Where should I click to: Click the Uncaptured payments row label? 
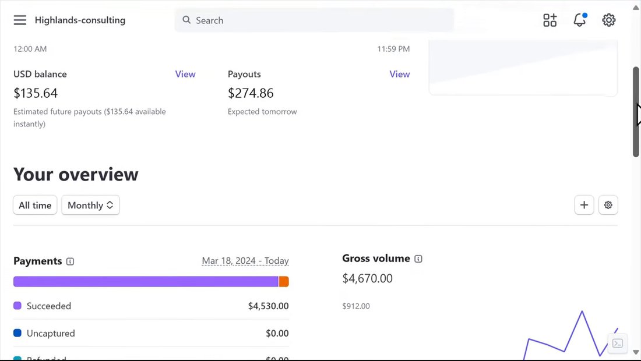51,333
